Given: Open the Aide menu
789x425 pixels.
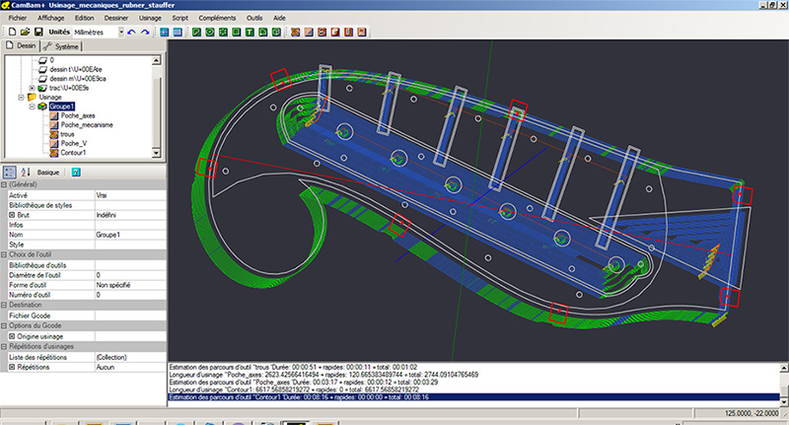Looking at the screenshot, I should tap(279, 18).
